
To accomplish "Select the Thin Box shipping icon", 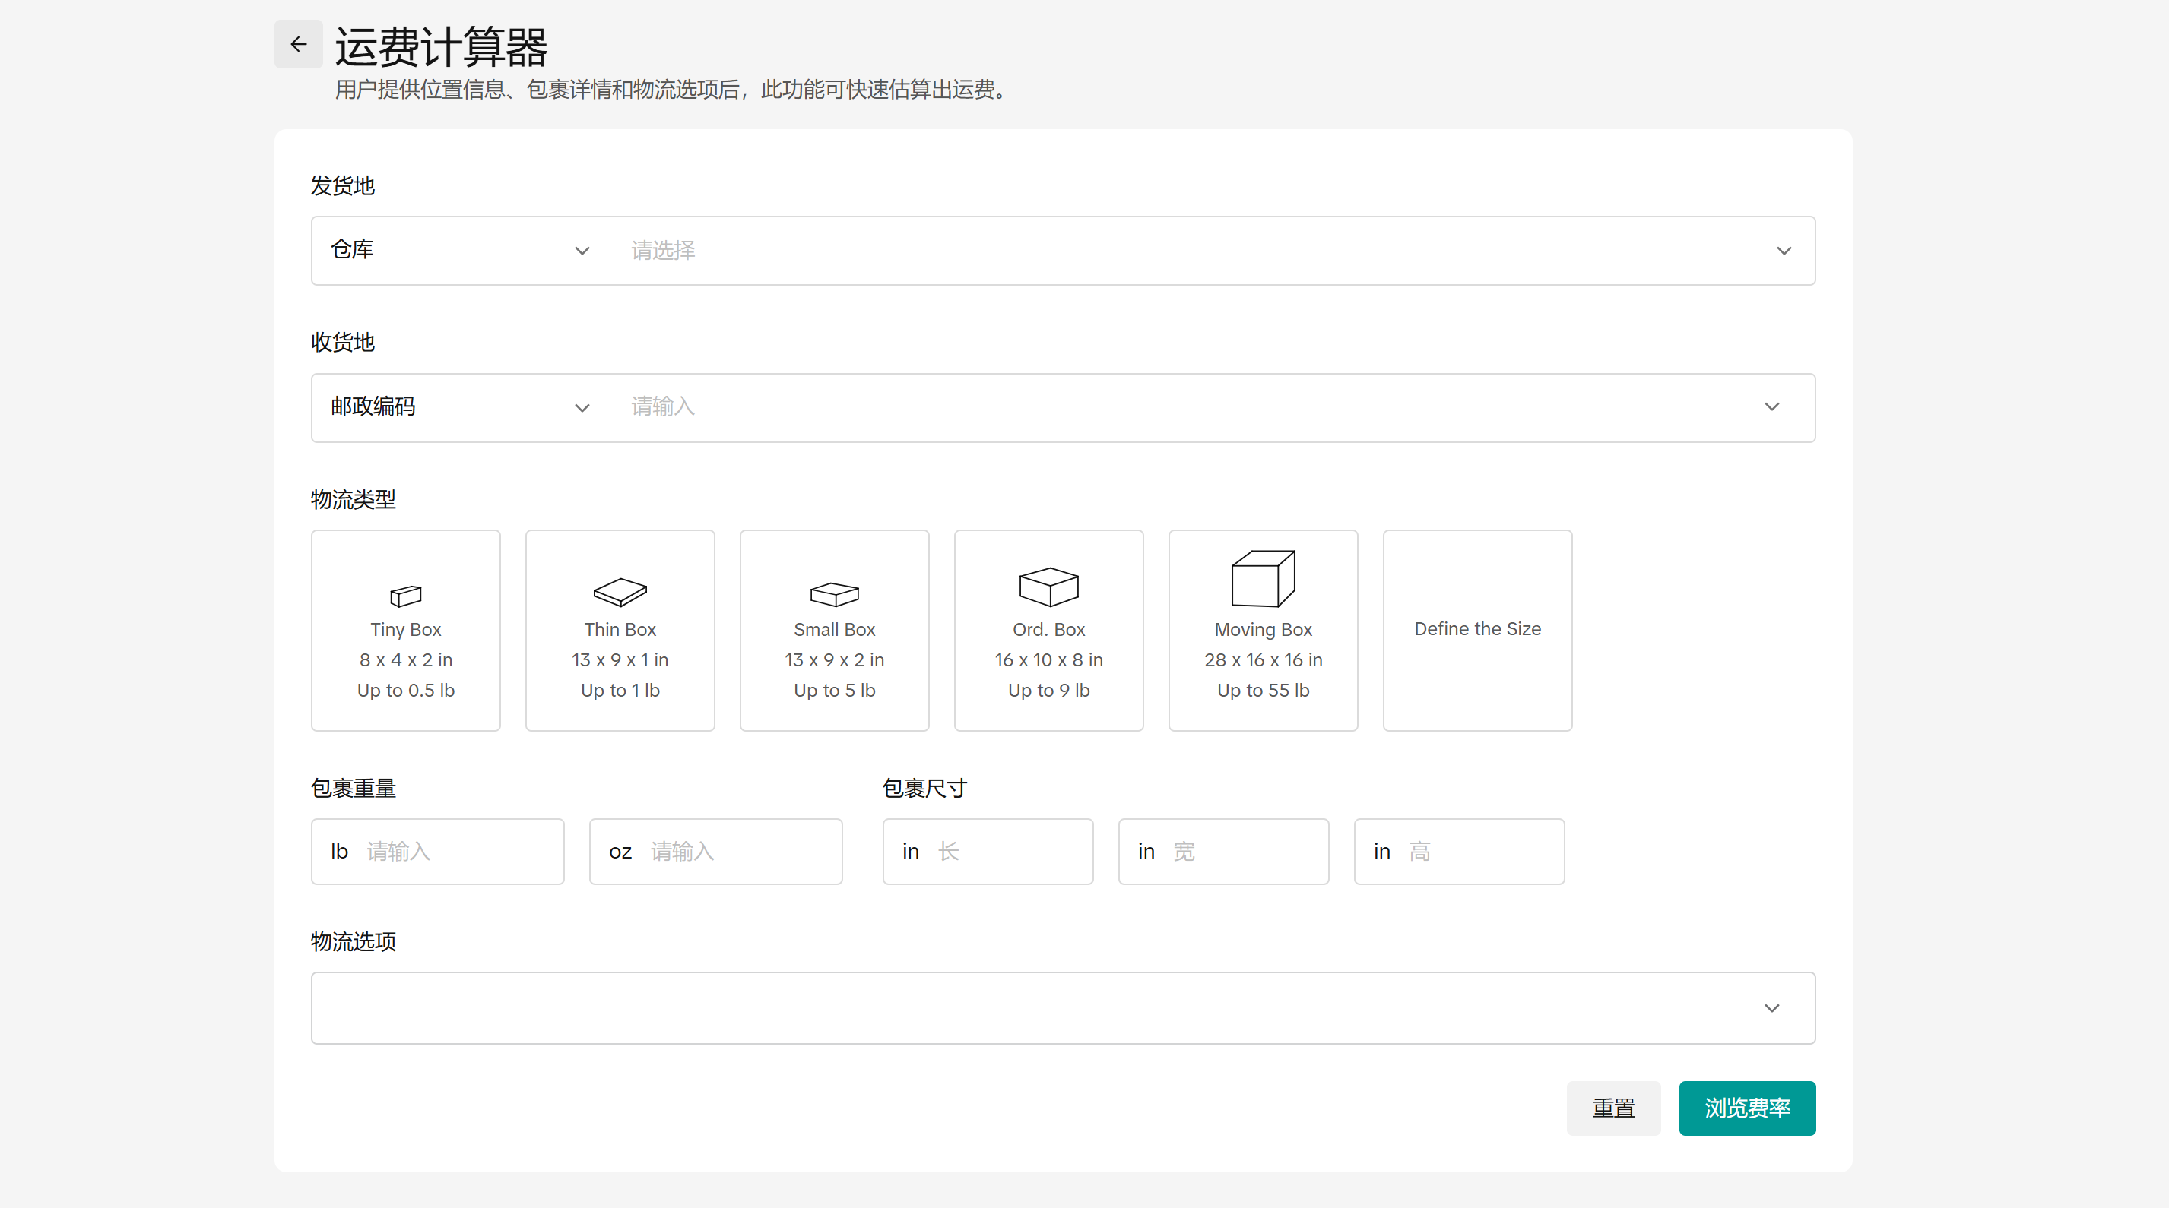I will [x=620, y=591].
